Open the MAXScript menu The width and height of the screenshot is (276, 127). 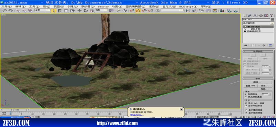tap(188, 7)
